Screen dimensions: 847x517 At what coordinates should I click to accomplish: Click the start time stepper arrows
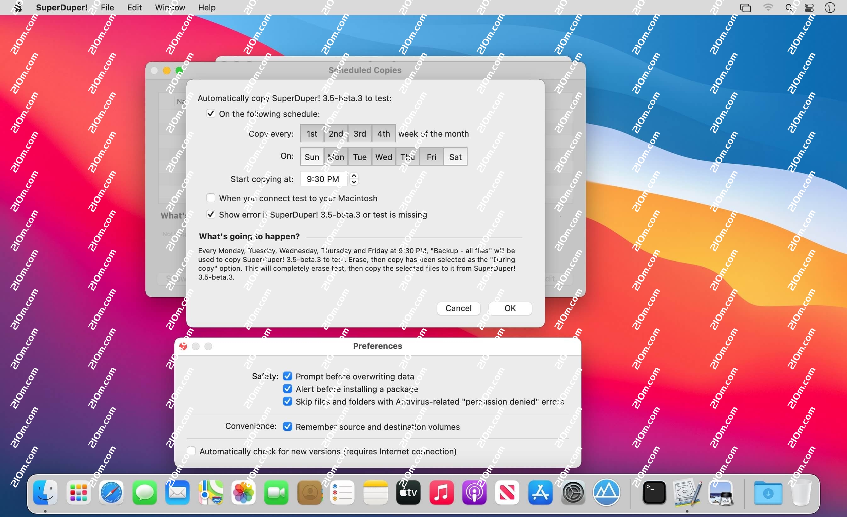(x=354, y=179)
